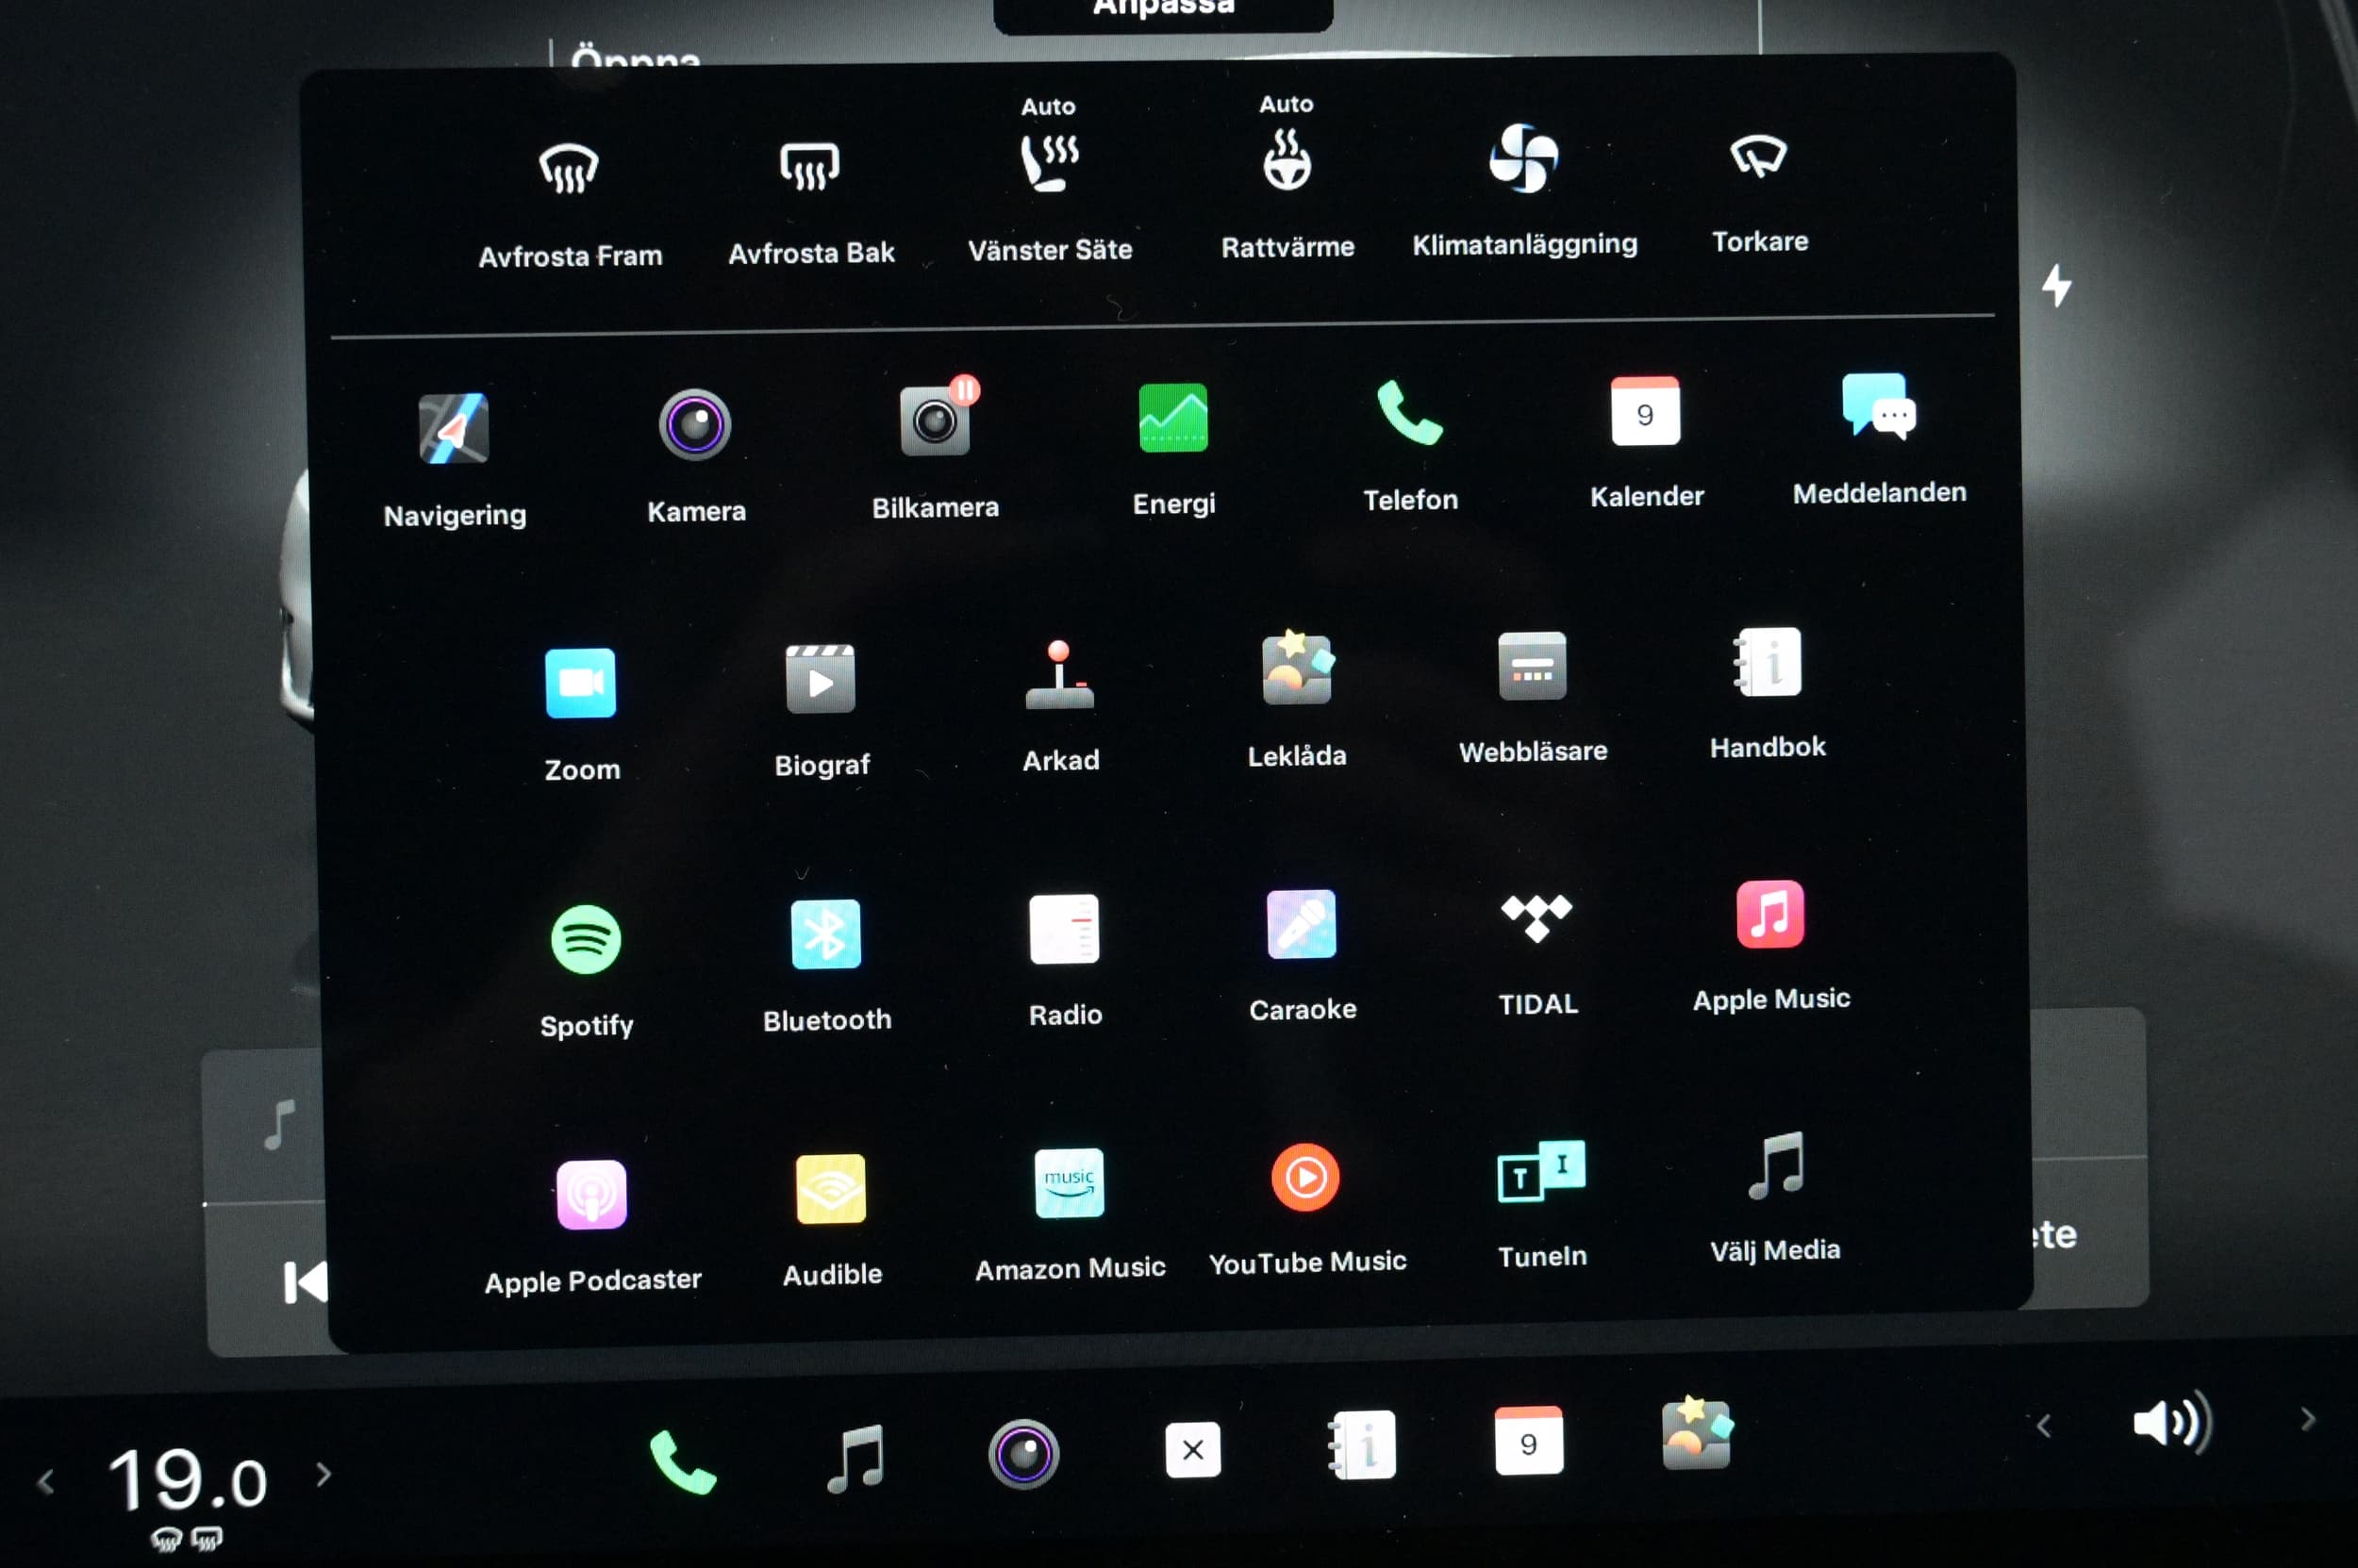
Task: Open the Kalender app in grid
Action: coord(1645,411)
